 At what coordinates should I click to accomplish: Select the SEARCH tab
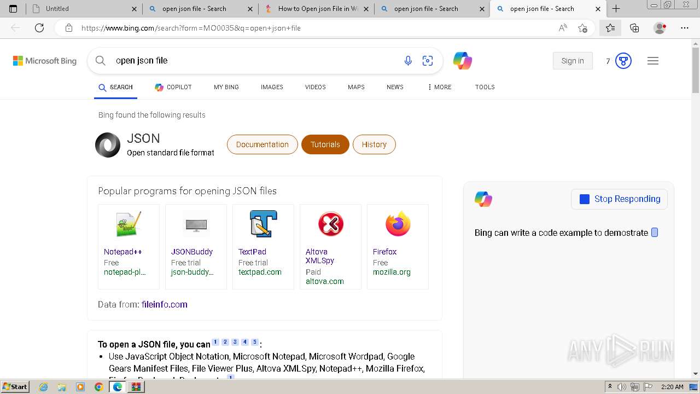tap(115, 87)
